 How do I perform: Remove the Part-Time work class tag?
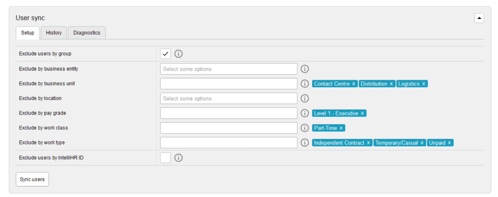pos(341,128)
